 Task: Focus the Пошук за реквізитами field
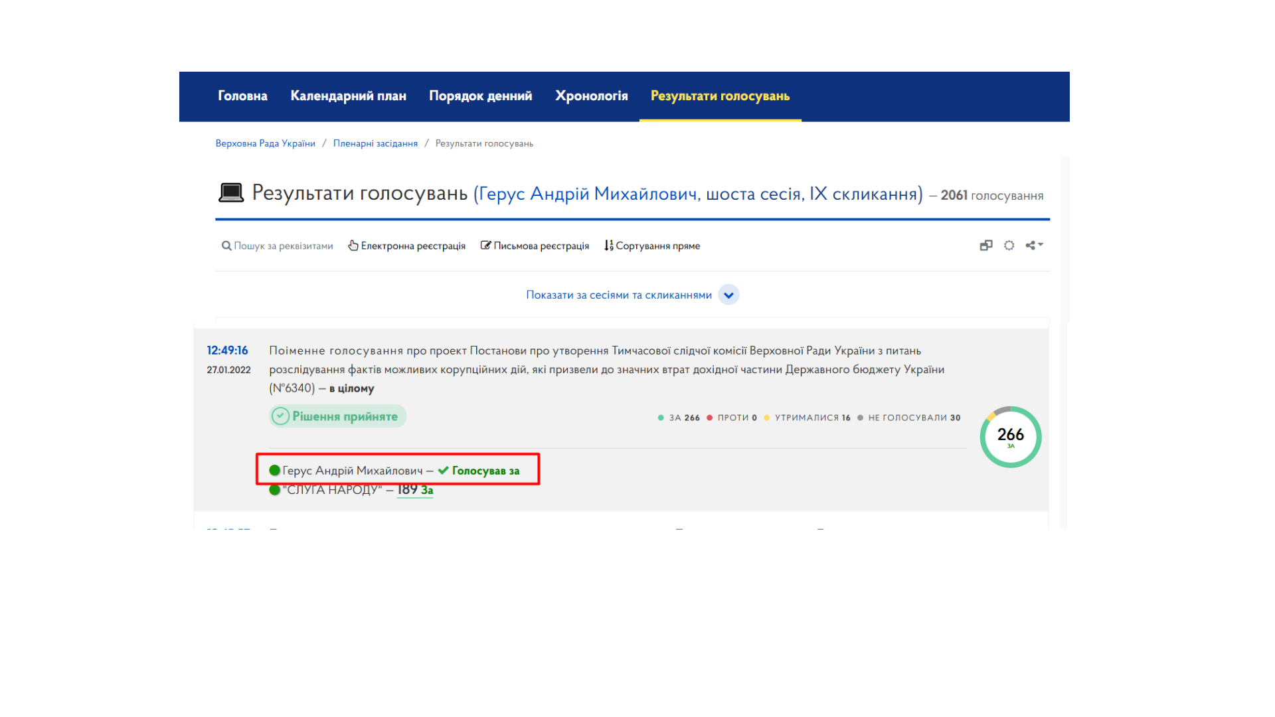283,246
